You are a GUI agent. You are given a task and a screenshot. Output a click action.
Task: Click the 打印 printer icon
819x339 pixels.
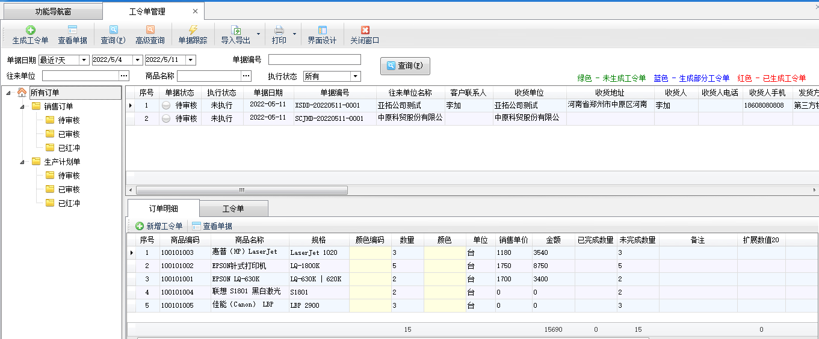coord(279,30)
